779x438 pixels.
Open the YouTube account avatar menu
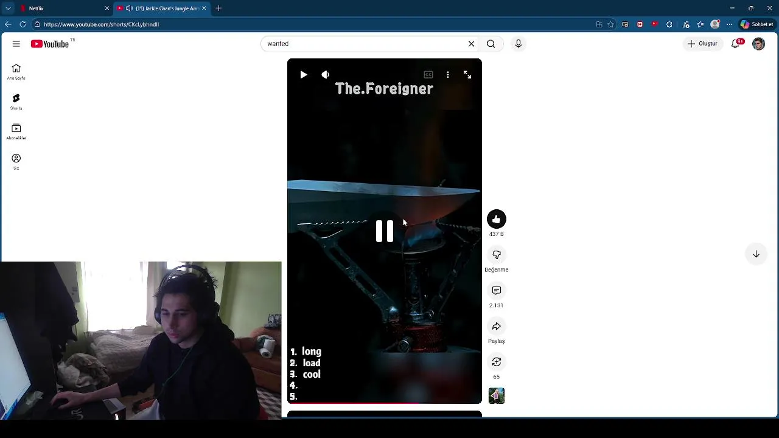coord(758,44)
